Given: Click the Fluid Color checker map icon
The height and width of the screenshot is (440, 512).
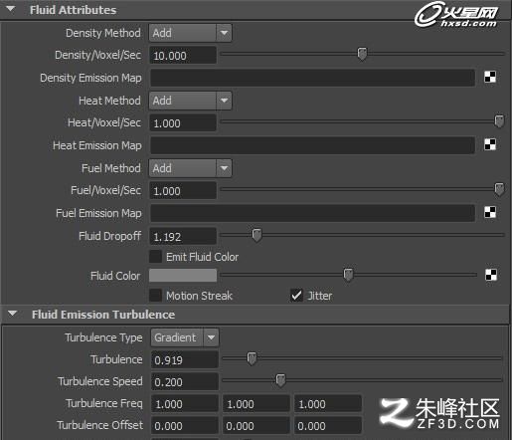Looking at the screenshot, I should coord(491,275).
